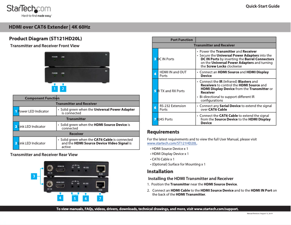Click the IR TX jack on the transmitter rear
291x225 pixels.
click(73, 171)
